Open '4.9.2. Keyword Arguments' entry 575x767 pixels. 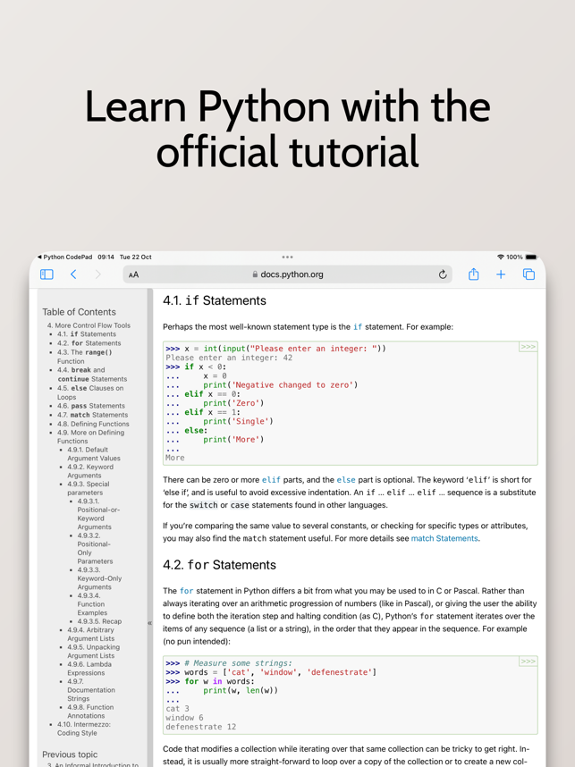coord(90,471)
